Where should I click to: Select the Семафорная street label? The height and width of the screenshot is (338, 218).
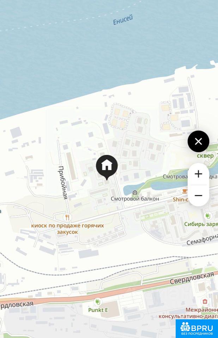202,239
